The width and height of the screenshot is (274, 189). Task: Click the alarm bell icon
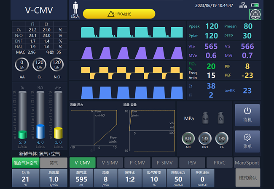[255, 15]
